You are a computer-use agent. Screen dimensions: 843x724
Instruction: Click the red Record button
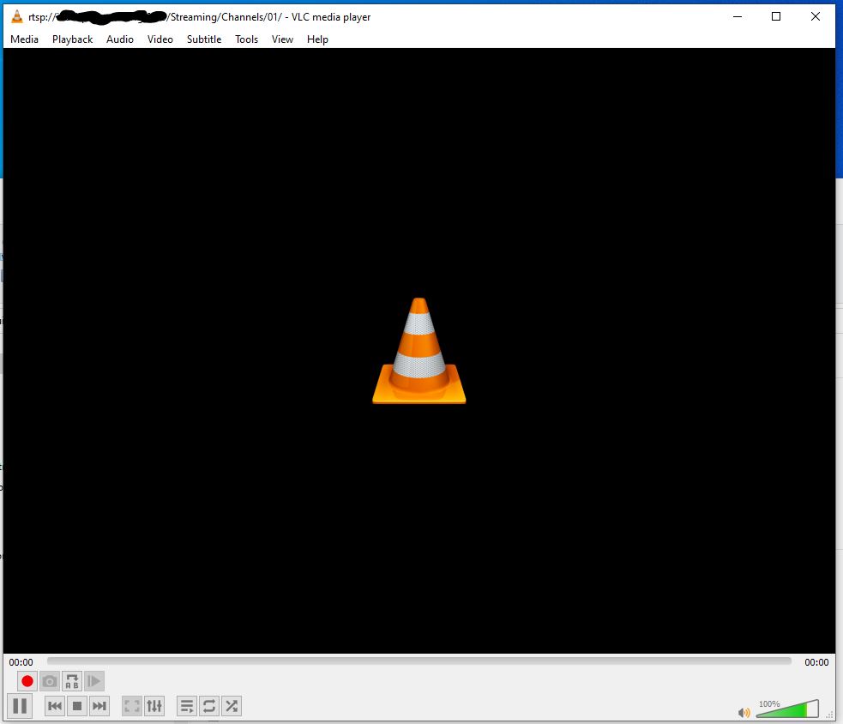tap(27, 681)
